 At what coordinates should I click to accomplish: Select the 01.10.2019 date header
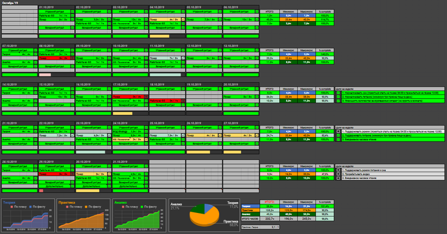pos(56,7)
